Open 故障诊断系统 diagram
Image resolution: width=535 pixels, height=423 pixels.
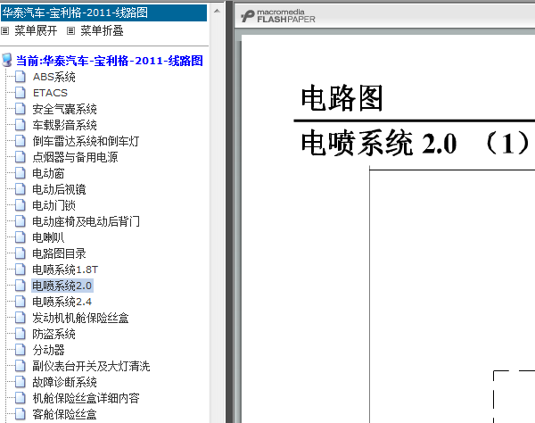coord(64,382)
